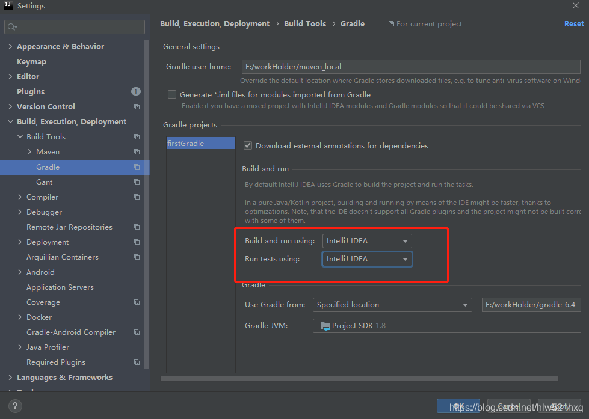Open the Build and run using dropdown

[367, 241]
